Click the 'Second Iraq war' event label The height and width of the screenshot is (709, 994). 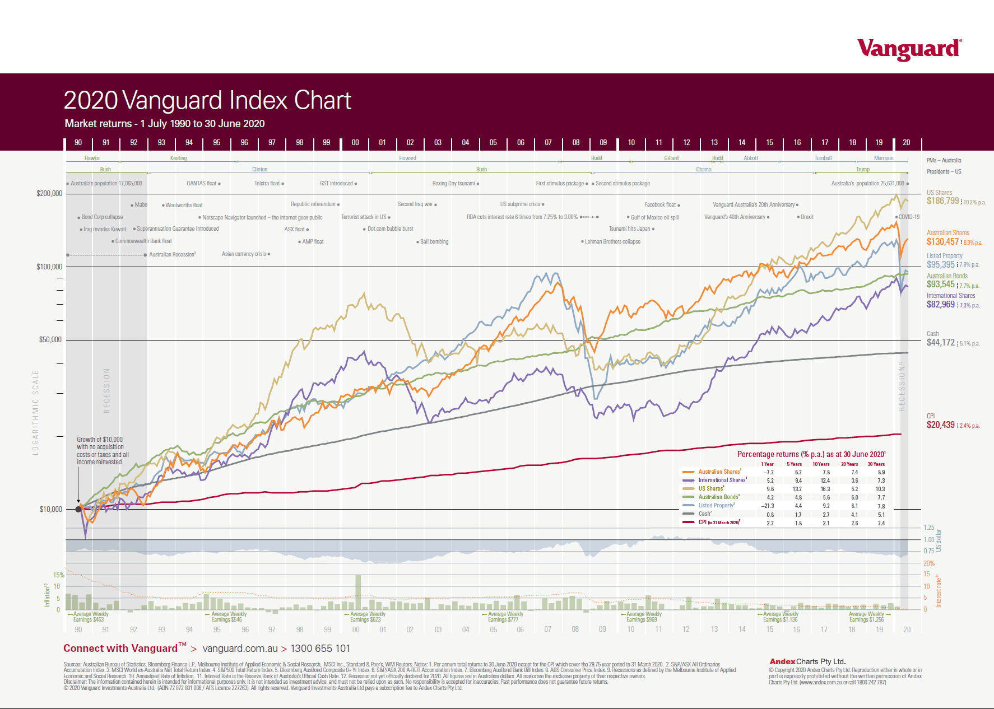(415, 204)
